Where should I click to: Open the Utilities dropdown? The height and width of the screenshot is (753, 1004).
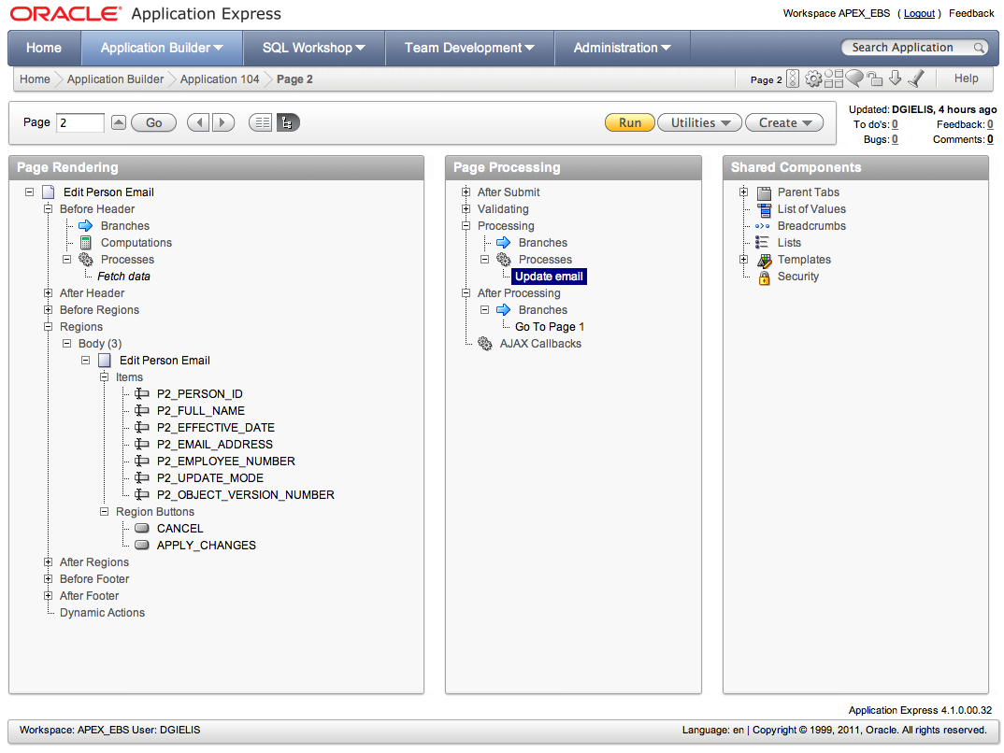(699, 122)
